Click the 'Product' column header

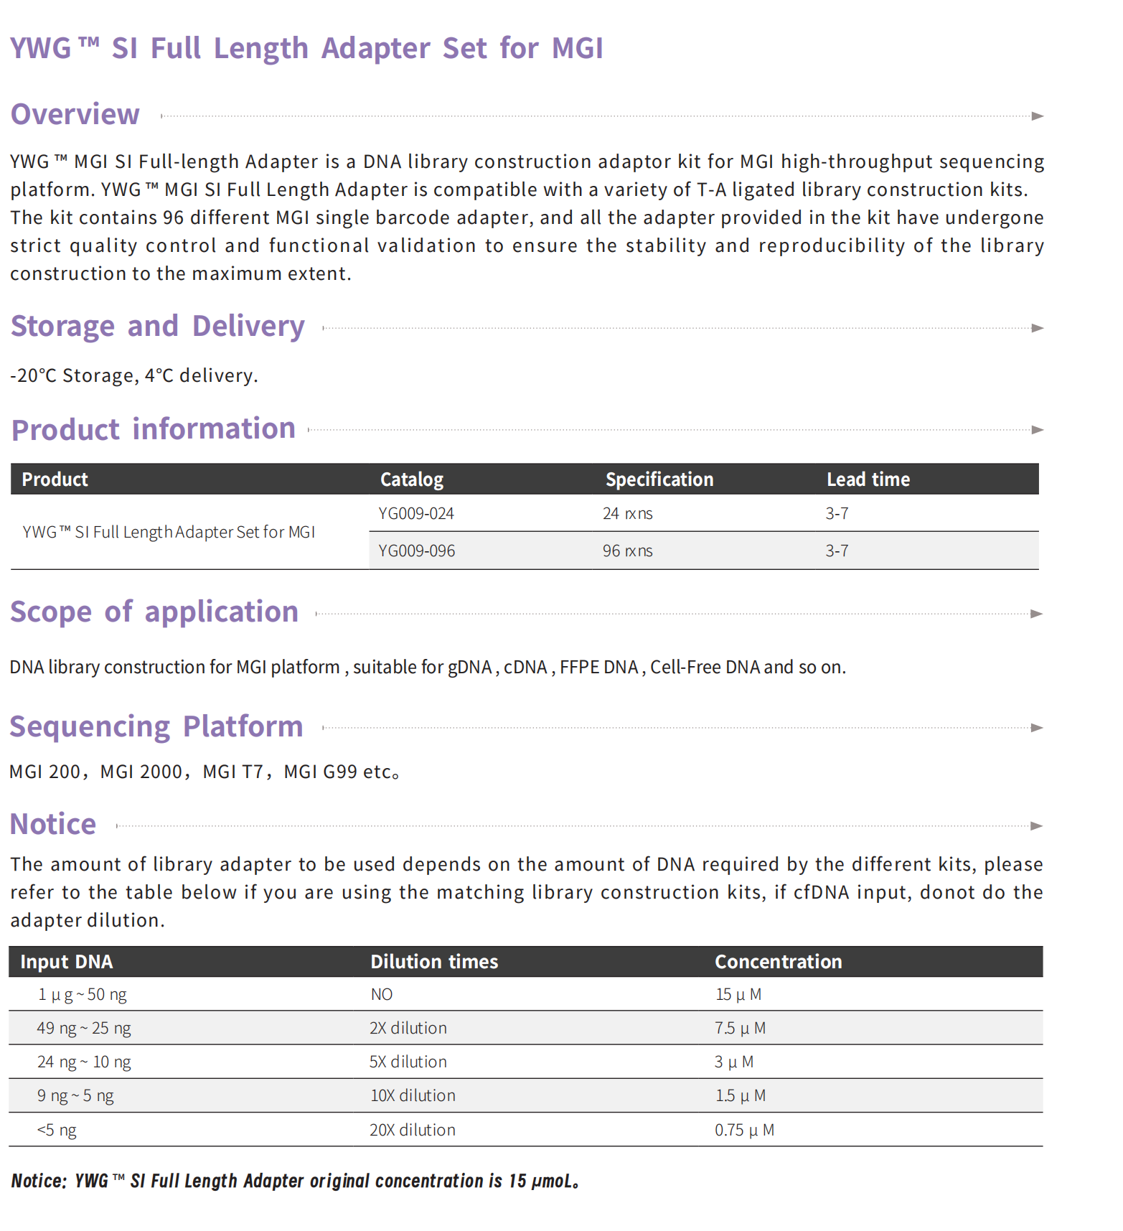[55, 479]
